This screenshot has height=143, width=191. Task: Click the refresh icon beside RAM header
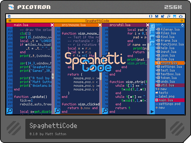coord(182,25)
